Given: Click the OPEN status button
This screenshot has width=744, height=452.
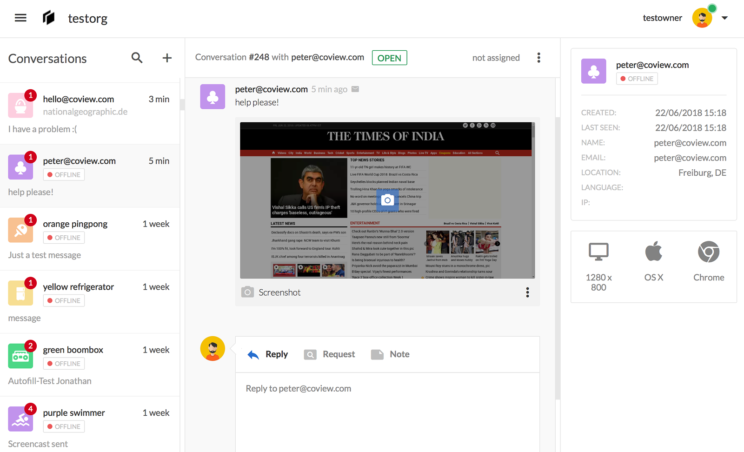Looking at the screenshot, I should pos(389,58).
